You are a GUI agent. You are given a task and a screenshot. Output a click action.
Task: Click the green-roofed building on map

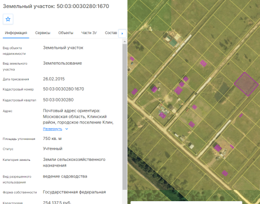173,42
